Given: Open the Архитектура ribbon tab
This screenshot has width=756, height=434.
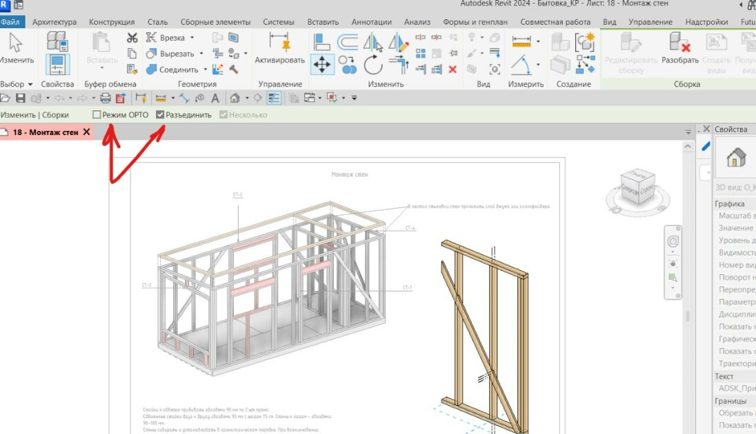Looking at the screenshot, I should (54, 21).
